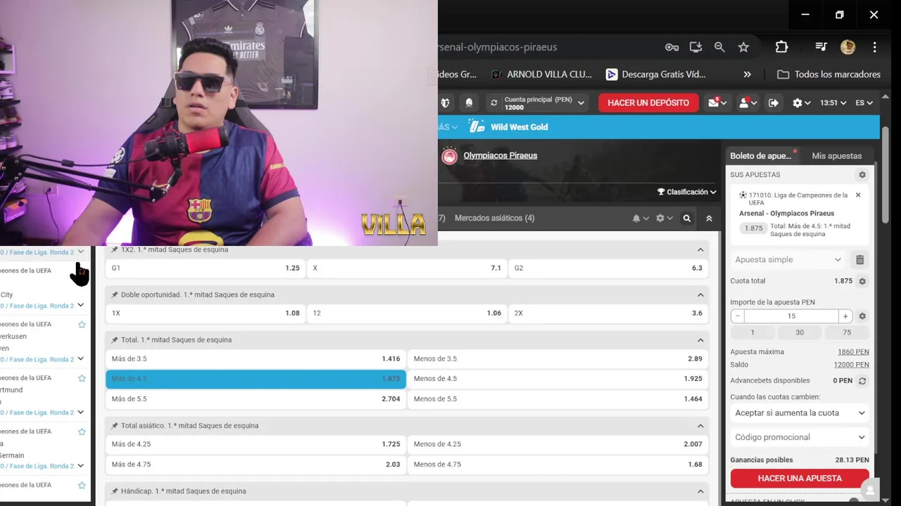The width and height of the screenshot is (901, 506).
Task: Favorite the match with Germain star
Action: point(82,432)
